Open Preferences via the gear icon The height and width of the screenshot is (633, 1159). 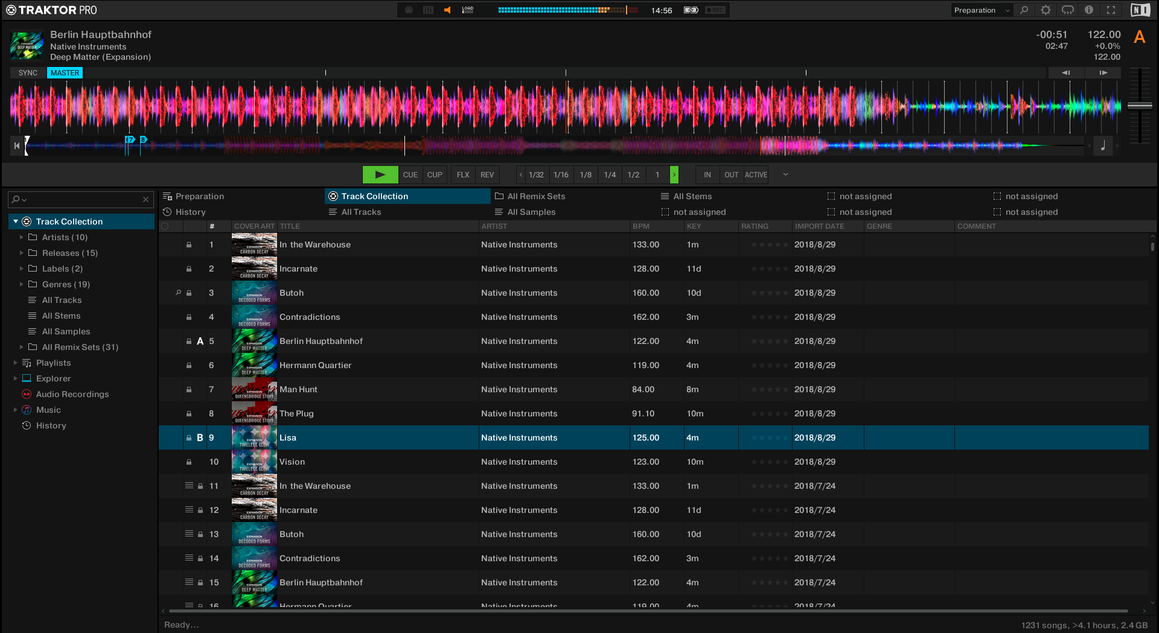(1046, 10)
